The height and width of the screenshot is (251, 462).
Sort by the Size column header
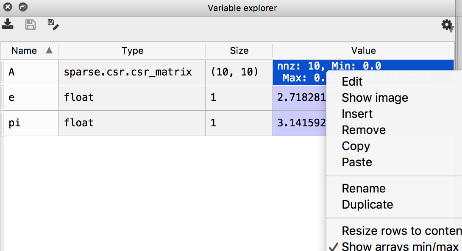point(239,51)
